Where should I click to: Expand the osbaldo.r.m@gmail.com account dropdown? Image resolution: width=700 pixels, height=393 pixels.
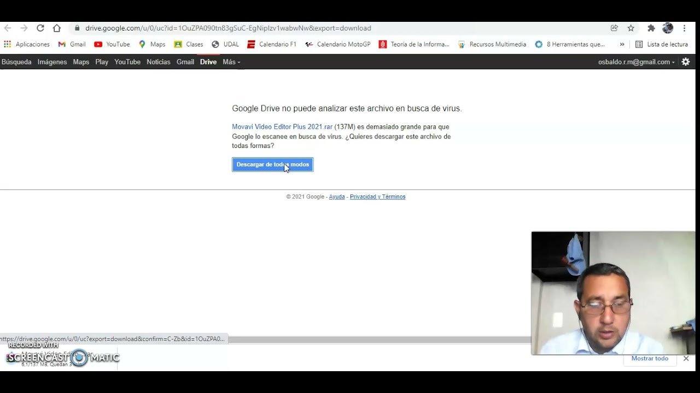(636, 62)
